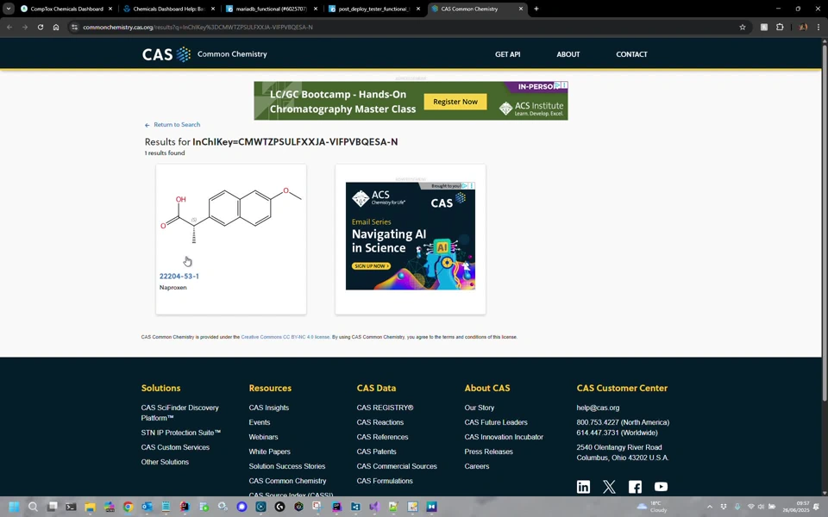
Task: Switch to Chemicals Dashboard Help tab
Action: pyautogui.click(x=168, y=9)
